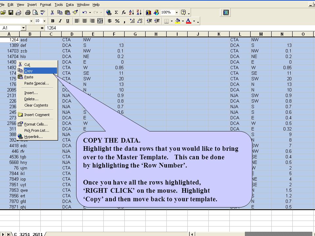Run the Spelling check toolbar icon
This screenshot has height=236, width=315.
click(x=43, y=12)
